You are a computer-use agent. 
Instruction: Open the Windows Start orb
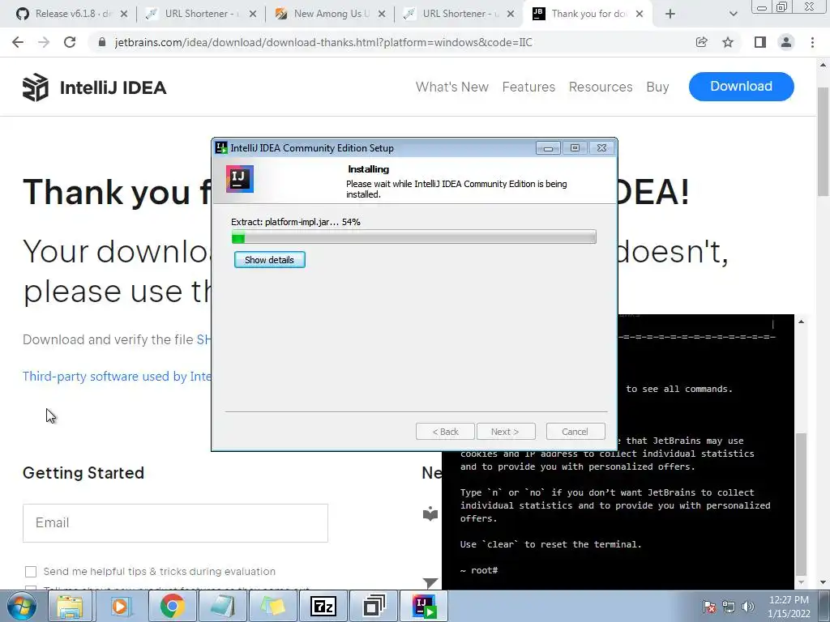[22, 606]
